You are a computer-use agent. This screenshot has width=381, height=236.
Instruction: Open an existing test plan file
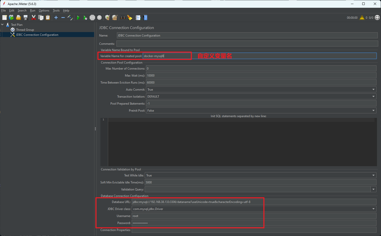pos(18,18)
